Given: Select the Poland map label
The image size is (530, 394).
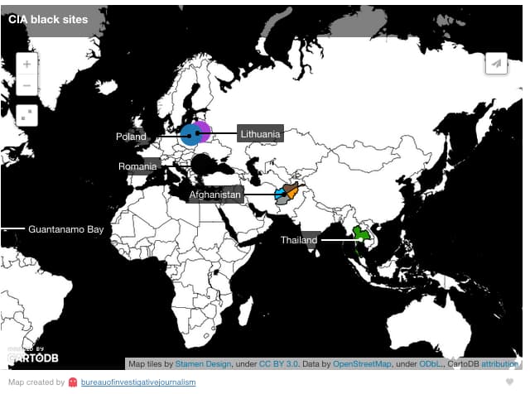Looking at the screenshot, I should (x=131, y=137).
